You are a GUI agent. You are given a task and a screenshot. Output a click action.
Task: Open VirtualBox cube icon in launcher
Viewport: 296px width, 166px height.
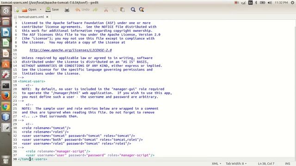click(x=6, y=117)
